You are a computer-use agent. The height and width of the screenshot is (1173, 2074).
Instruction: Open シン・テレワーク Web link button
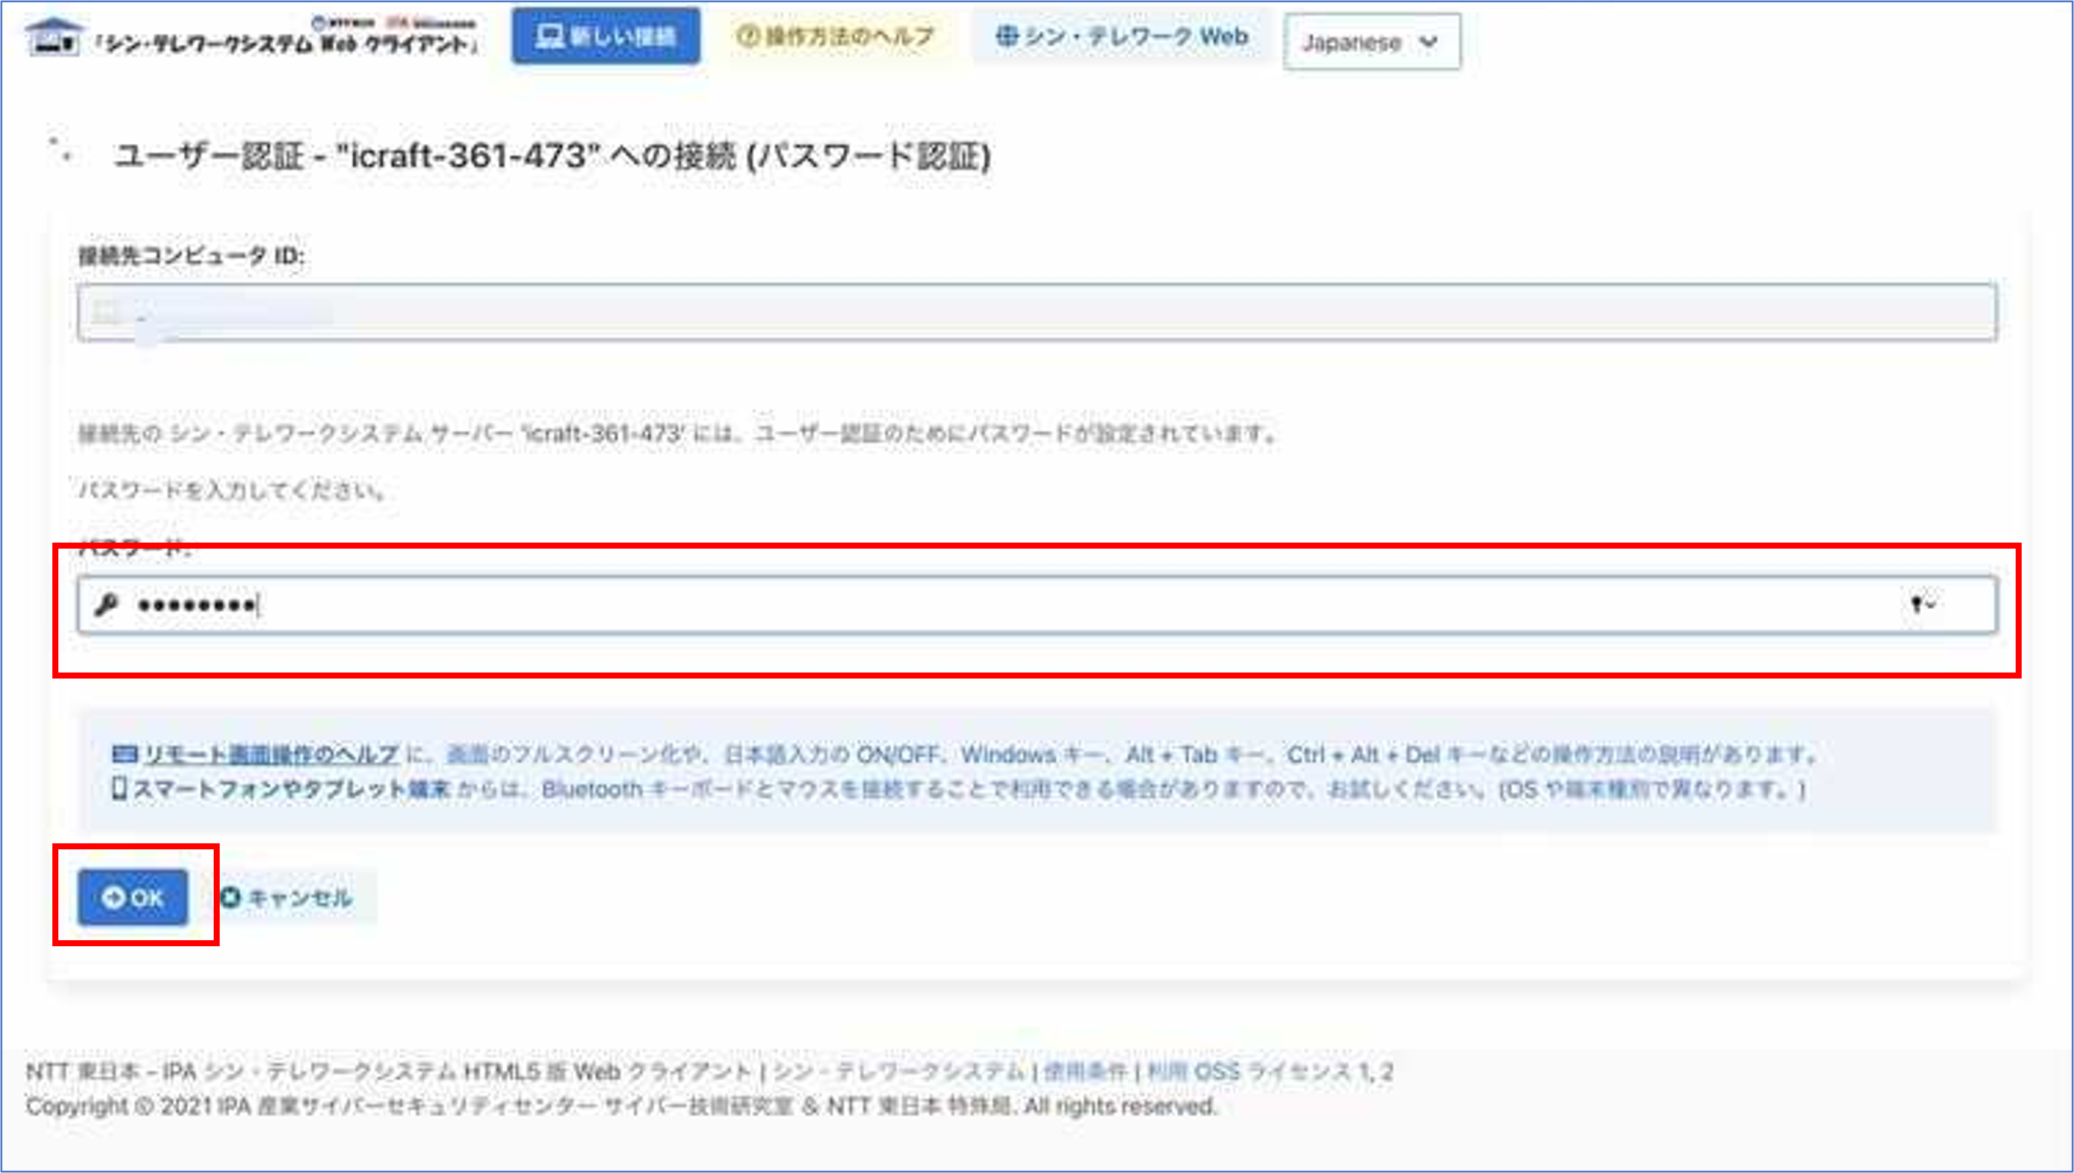(1121, 36)
